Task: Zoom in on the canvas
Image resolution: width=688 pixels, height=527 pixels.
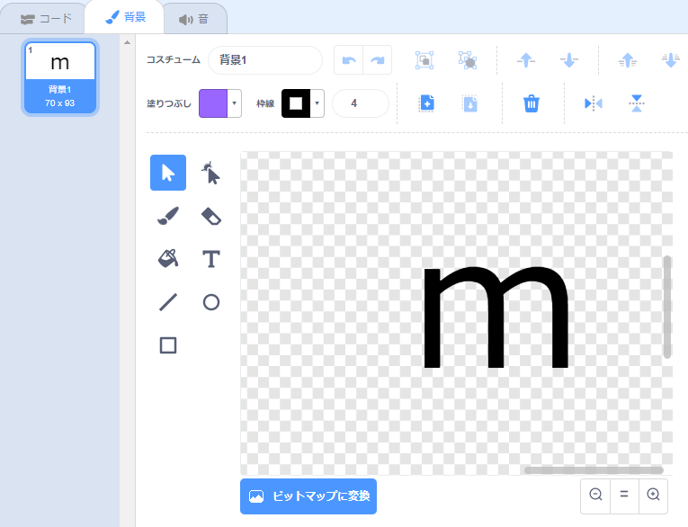Action: coord(654,494)
